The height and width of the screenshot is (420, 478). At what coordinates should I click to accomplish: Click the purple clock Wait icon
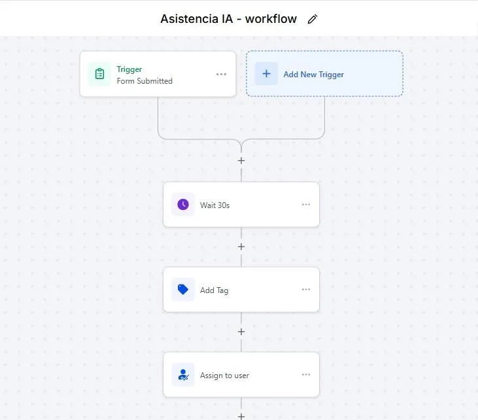pyautogui.click(x=183, y=205)
